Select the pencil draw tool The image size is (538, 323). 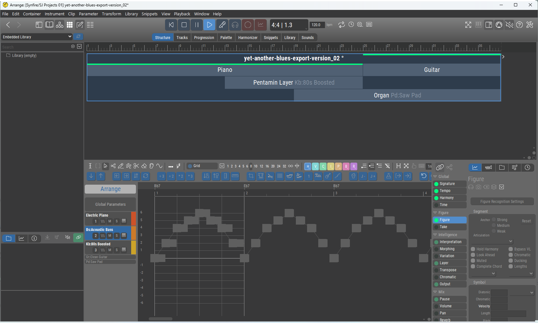pos(121,166)
